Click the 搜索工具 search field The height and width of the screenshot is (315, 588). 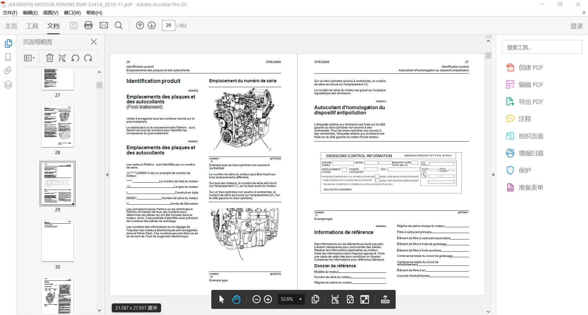[x=542, y=47]
